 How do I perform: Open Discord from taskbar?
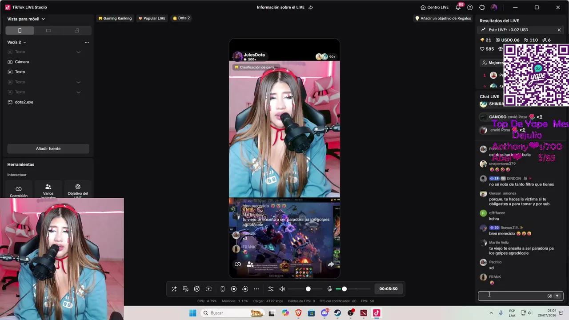(325, 313)
